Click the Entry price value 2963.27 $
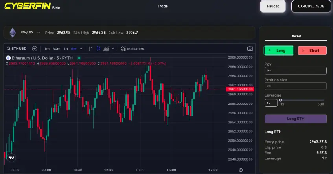 pos(318,141)
